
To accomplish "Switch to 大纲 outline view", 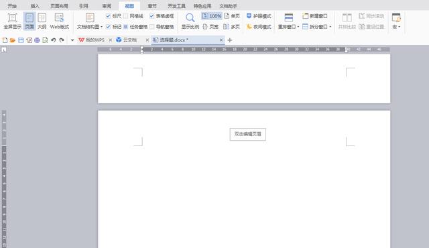I will (42, 21).
